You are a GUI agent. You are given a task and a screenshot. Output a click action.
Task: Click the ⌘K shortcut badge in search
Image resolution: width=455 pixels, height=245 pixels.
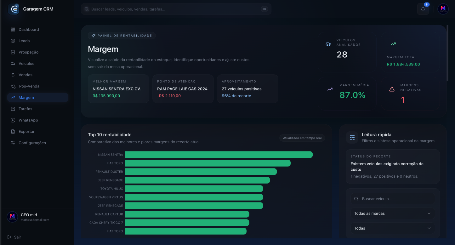point(264,9)
